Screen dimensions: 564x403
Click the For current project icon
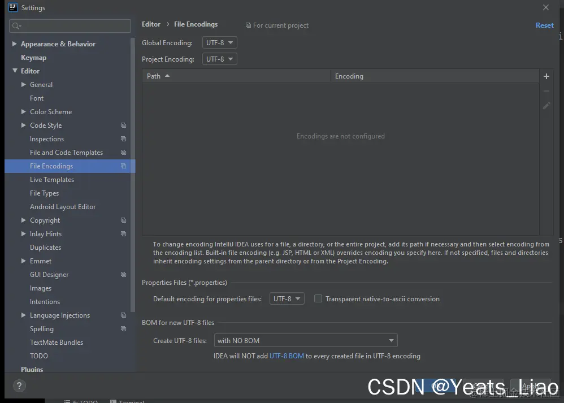(x=248, y=25)
